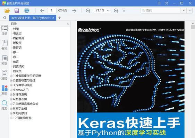Expand chapter 1 准备深度学习的环境

point(11,76)
